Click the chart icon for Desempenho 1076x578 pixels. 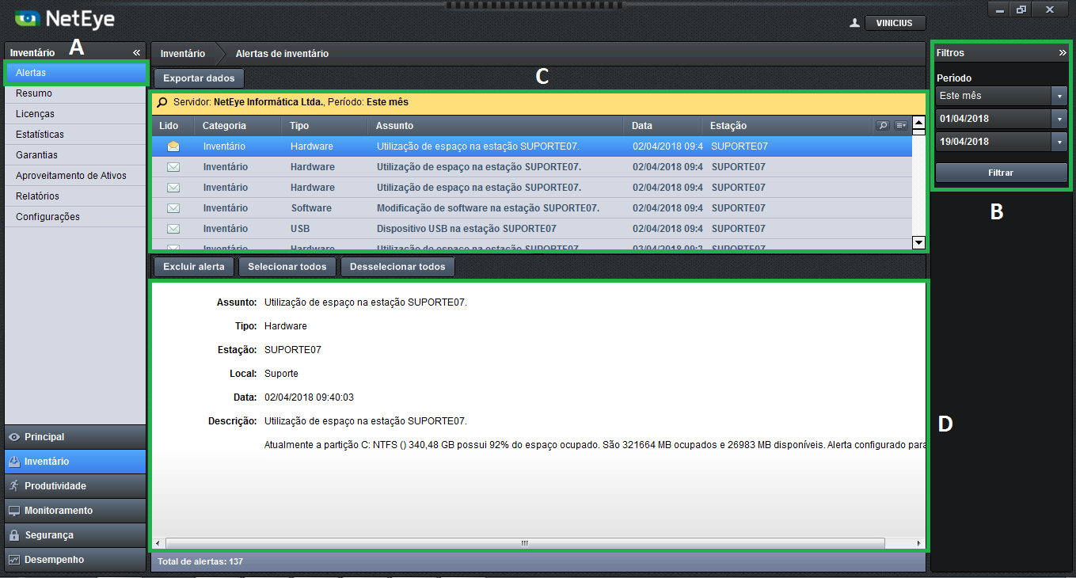tap(13, 560)
